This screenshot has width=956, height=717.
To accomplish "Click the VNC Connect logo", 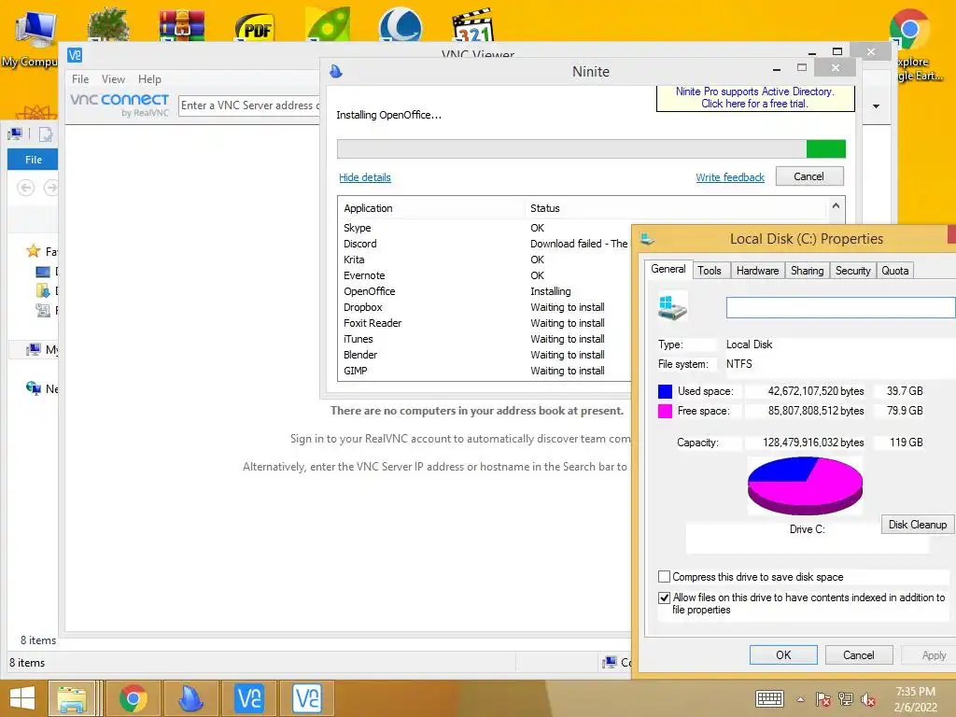I will [119, 105].
